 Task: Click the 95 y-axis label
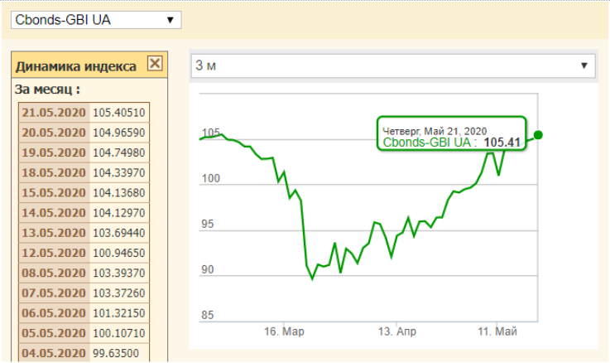click(208, 225)
